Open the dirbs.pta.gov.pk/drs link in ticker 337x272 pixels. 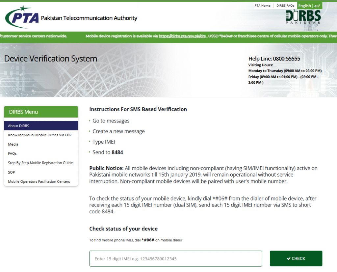pyautogui.click(x=182, y=36)
